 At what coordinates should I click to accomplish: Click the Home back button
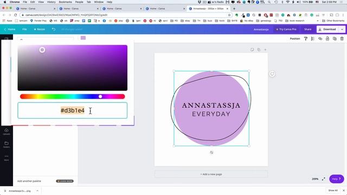point(10,29)
